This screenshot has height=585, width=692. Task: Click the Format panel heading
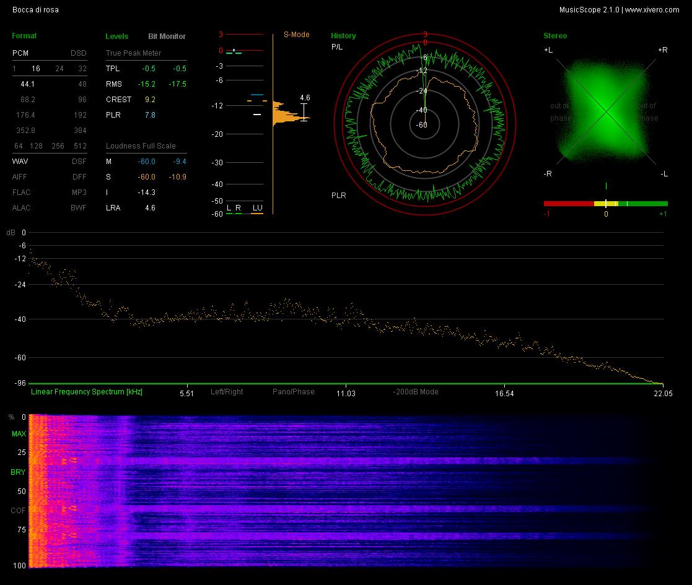(x=24, y=36)
